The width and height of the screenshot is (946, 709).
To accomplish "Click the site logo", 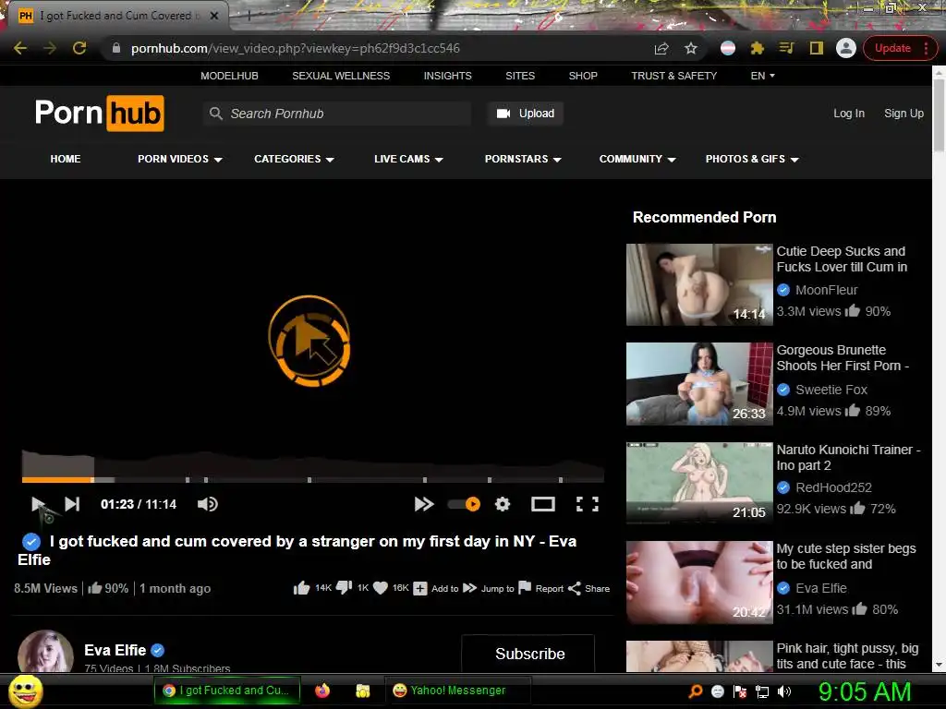I will click(x=100, y=113).
